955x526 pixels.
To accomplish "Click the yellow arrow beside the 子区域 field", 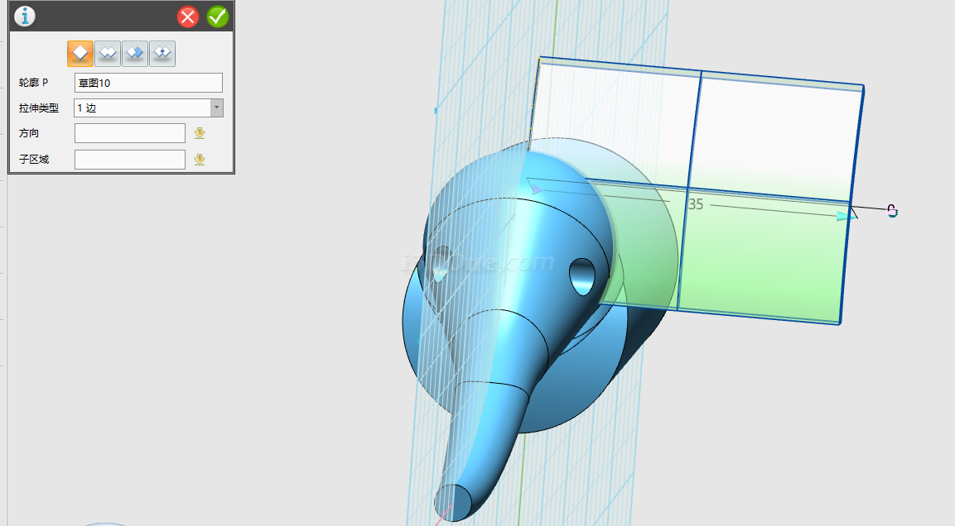I will tap(200, 160).
